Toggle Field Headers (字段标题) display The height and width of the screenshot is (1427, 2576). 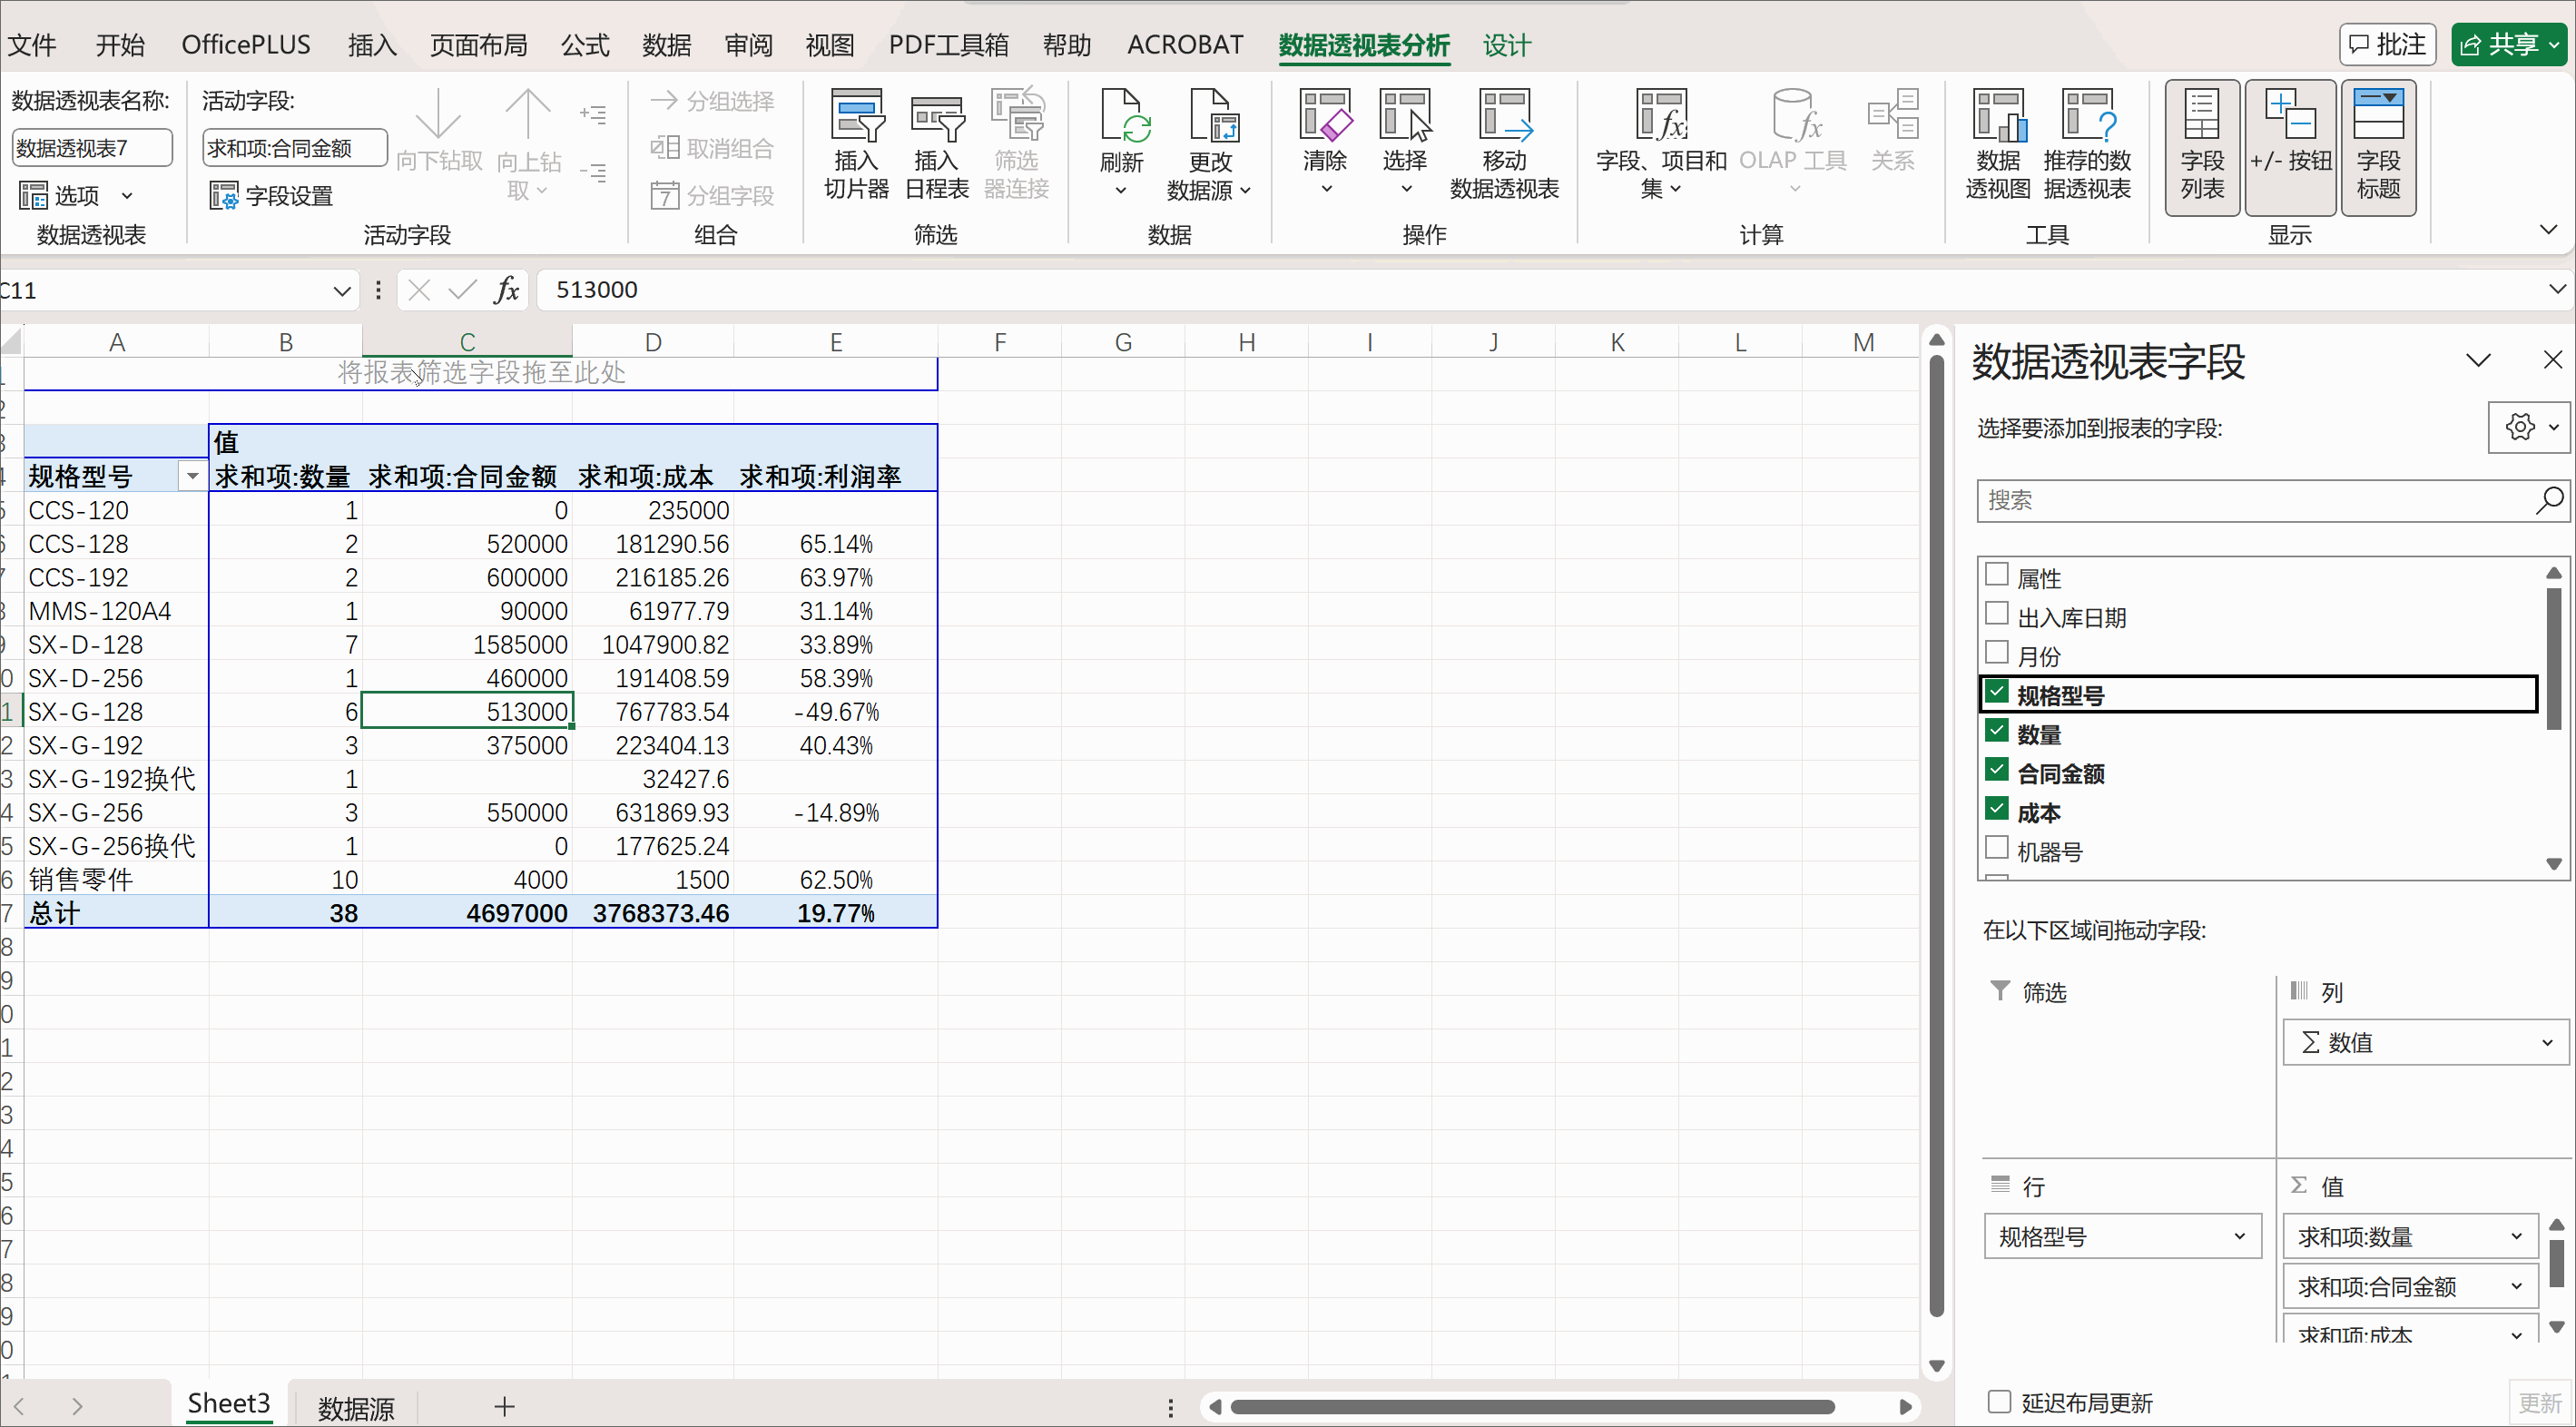[2377, 146]
